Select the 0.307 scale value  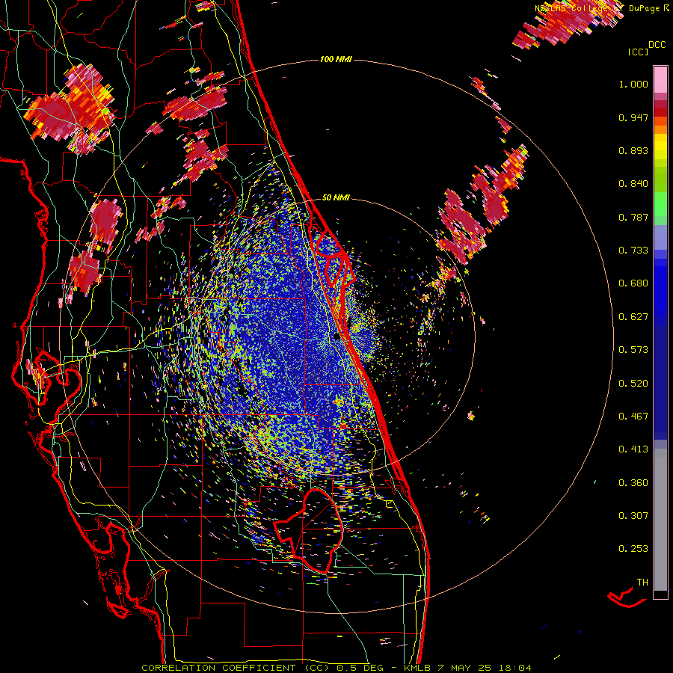633,516
